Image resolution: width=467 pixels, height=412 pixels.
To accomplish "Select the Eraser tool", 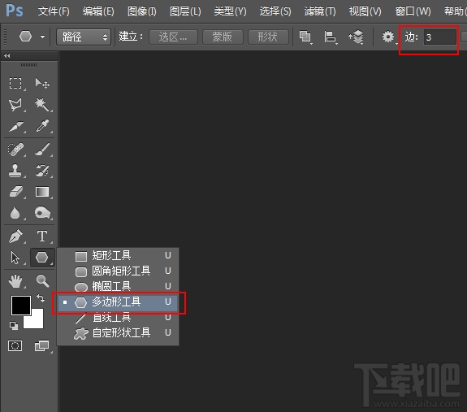I will [x=15, y=192].
